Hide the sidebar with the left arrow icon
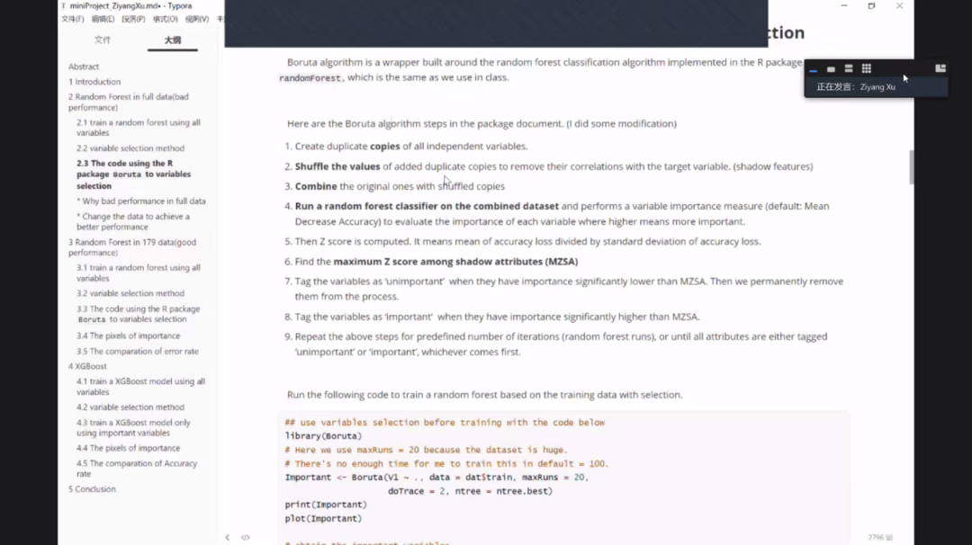Screen dimensions: 972x545 coord(228,538)
